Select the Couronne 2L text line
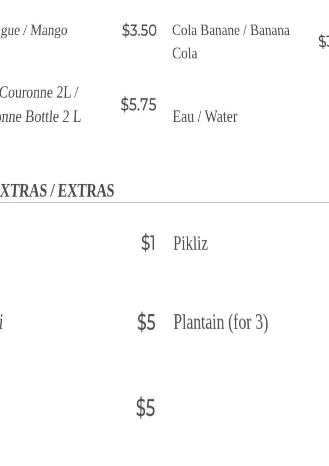The height and width of the screenshot is (466, 329). [x=38, y=92]
